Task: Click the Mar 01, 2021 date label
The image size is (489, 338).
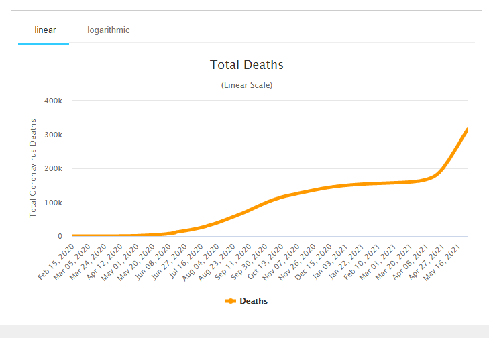Action: 379,262
